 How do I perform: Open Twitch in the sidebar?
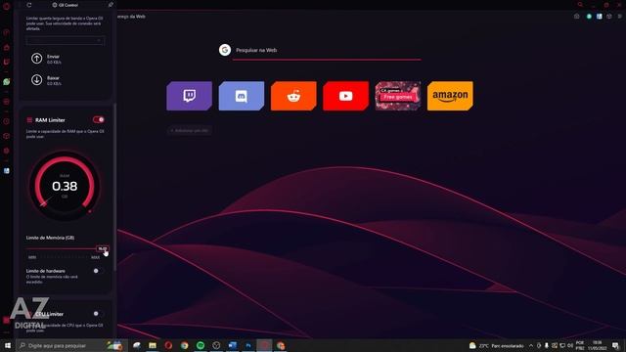(x=7, y=62)
